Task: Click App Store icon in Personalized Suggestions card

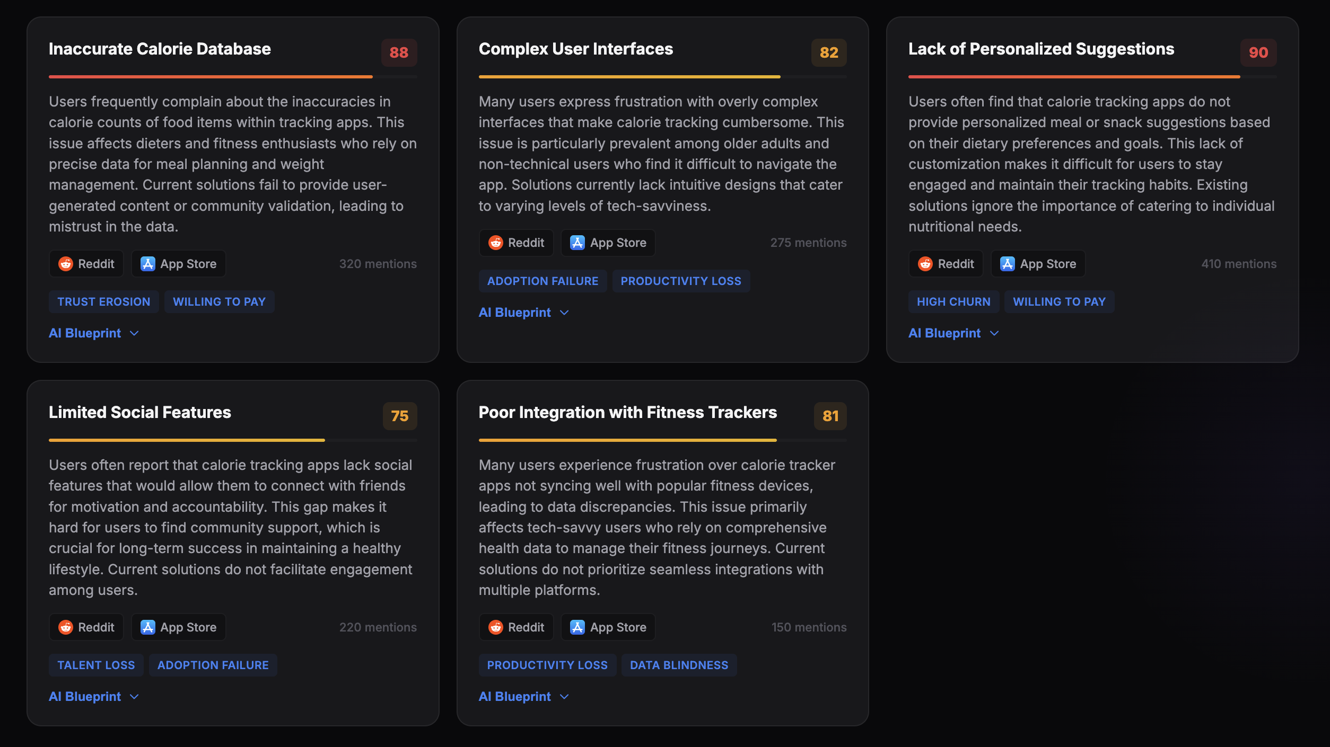Action: point(1008,264)
